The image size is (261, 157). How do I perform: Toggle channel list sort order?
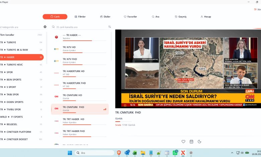[109, 27]
